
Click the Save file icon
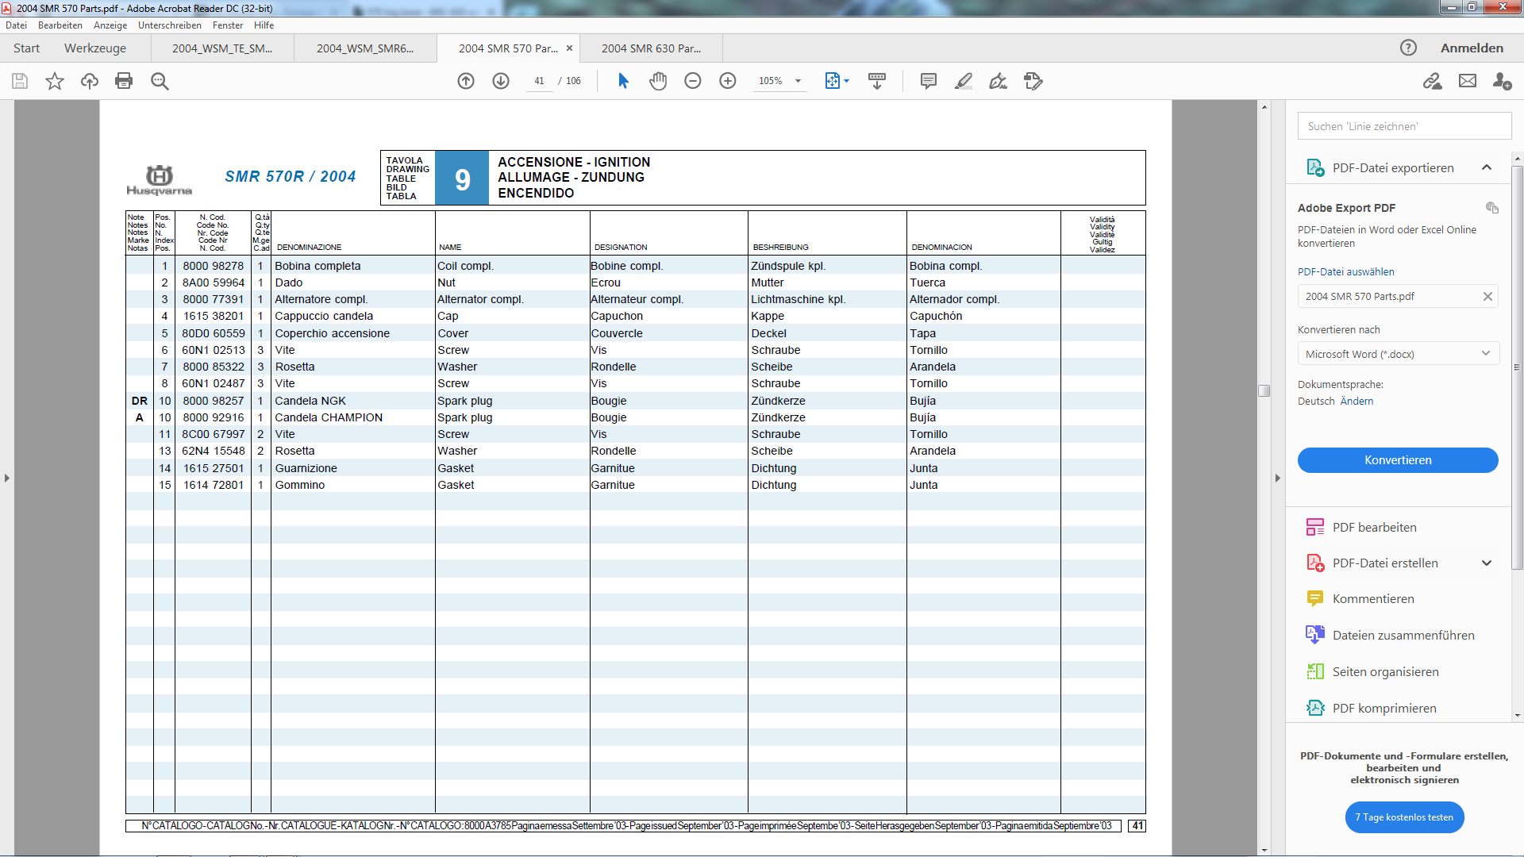[x=20, y=81]
